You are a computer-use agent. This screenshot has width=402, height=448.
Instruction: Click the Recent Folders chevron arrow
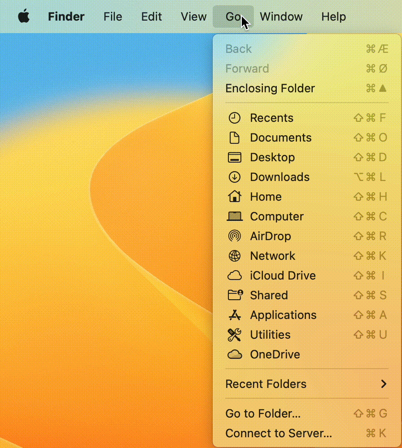(x=383, y=384)
